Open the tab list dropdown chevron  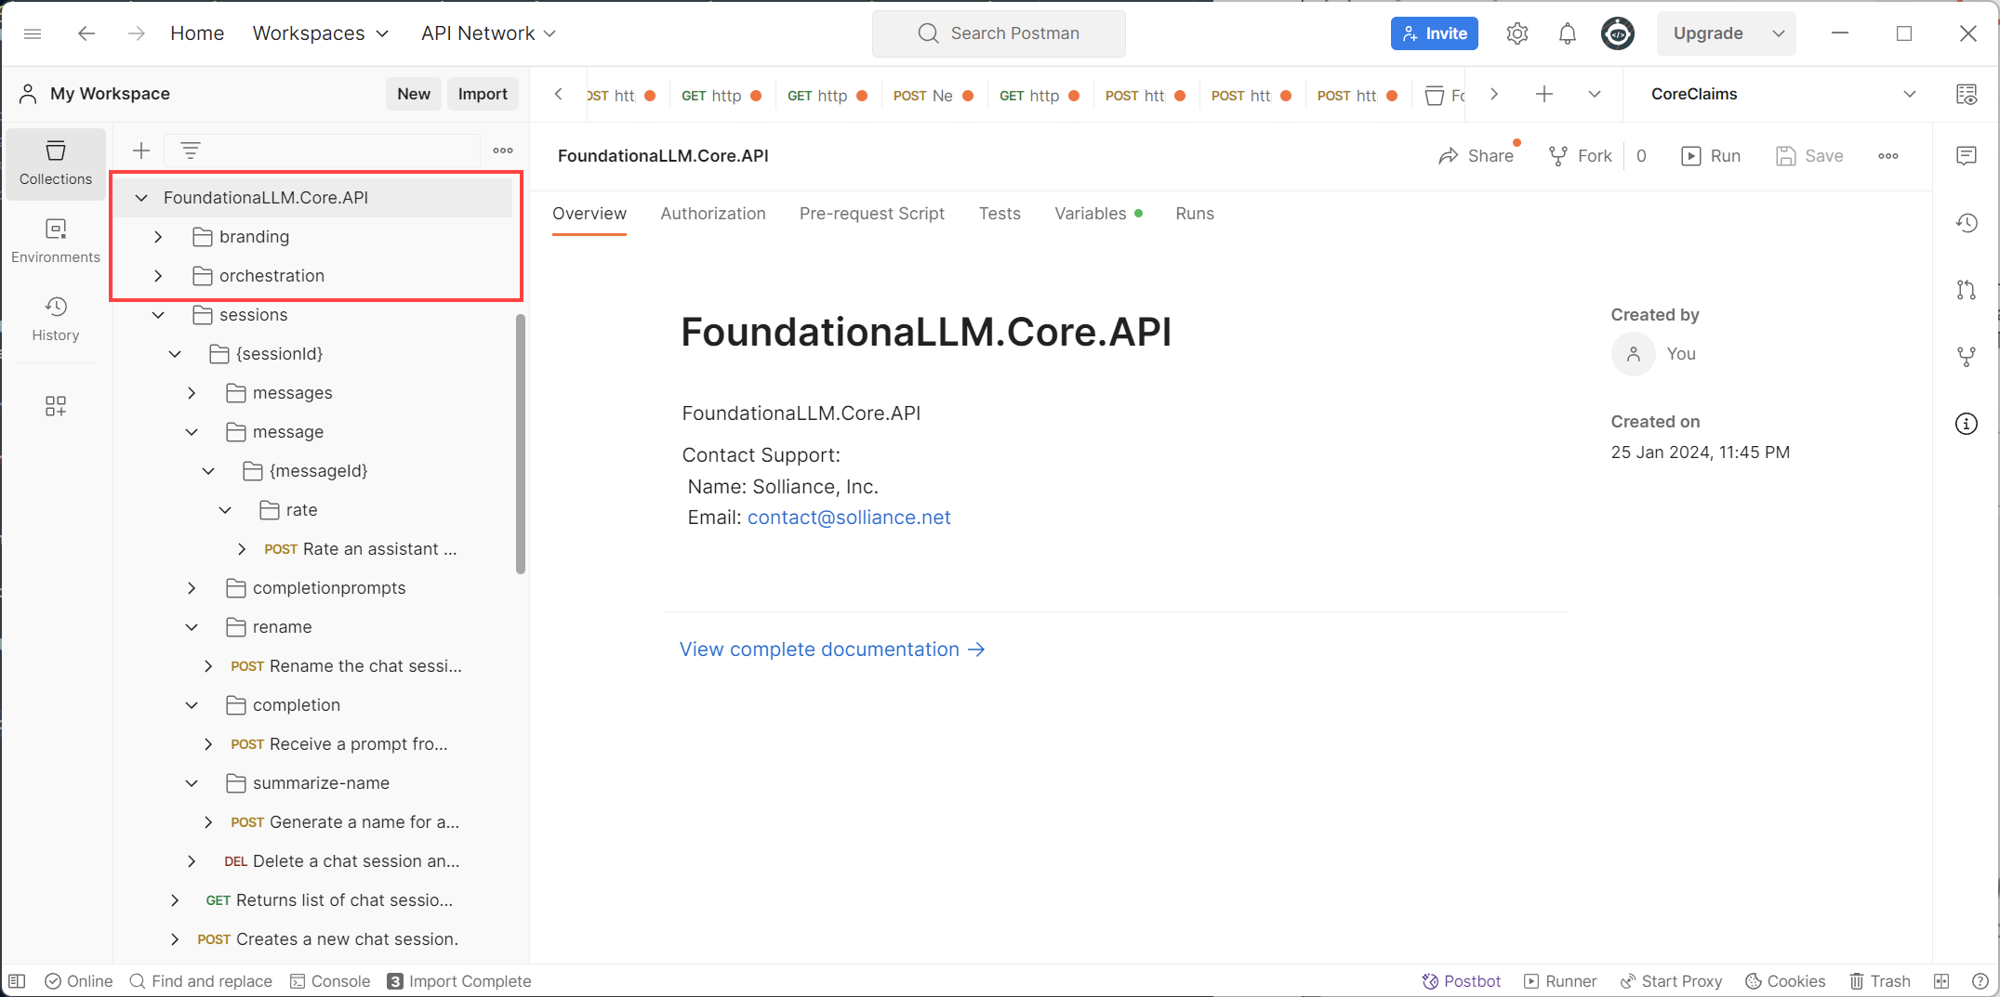1594,94
